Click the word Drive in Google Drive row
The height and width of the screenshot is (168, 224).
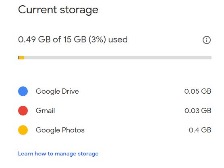(70, 91)
